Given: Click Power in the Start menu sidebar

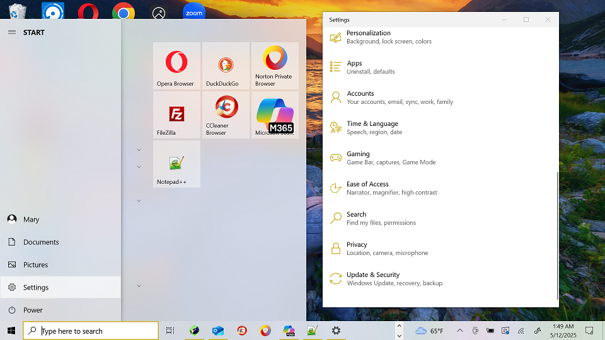Looking at the screenshot, I should (33, 310).
